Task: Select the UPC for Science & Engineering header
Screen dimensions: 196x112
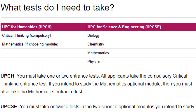Action: click(x=141, y=27)
